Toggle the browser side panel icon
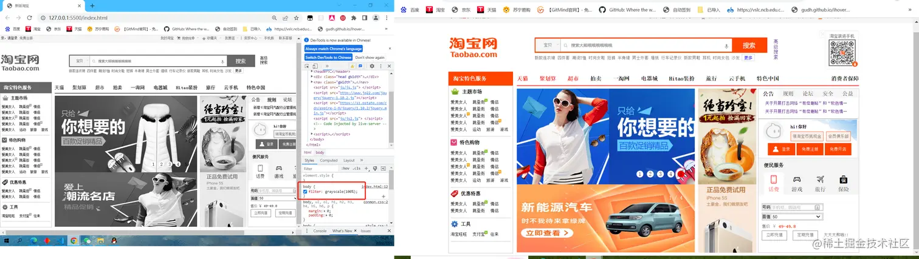919x259 pixels. click(x=365, y=18)
